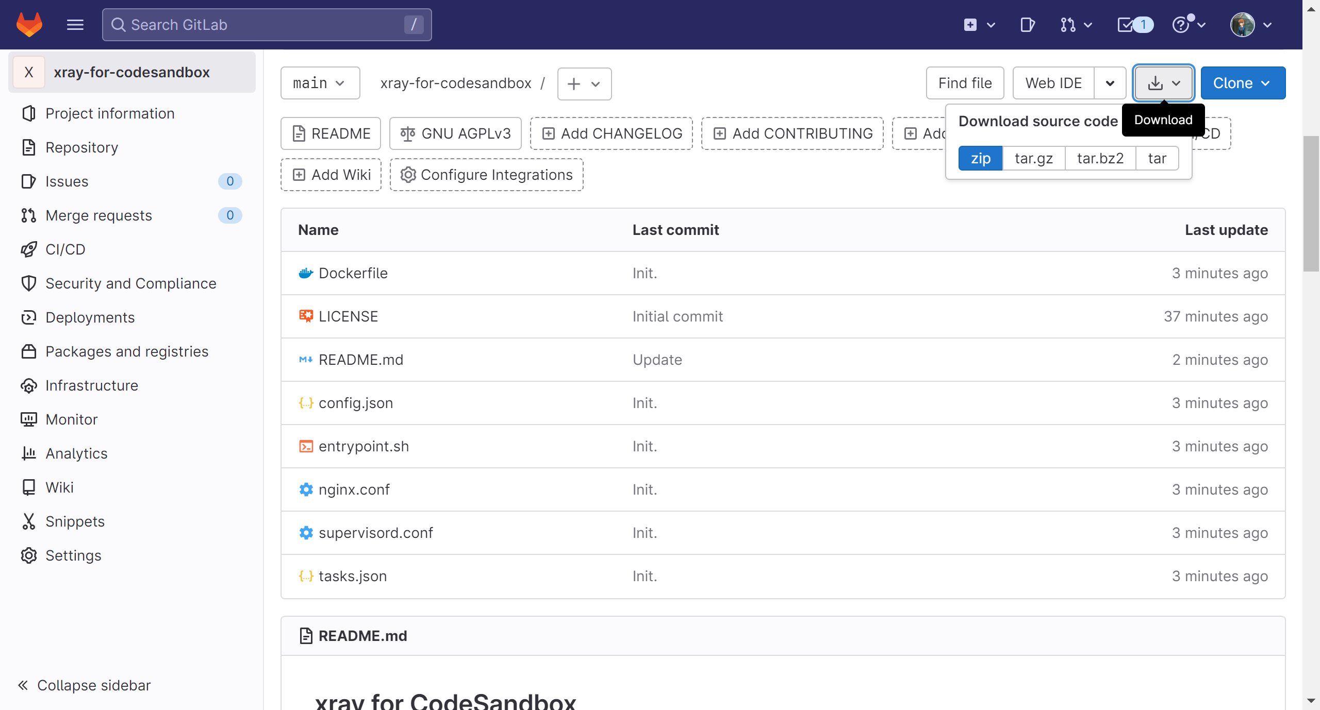This screenshot has height=710, width=1320.
Task: Select tar.gz download format
Action: pos(1033,158)
